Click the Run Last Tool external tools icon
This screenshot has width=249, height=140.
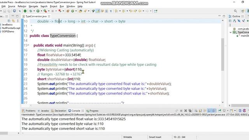[45, 11]
